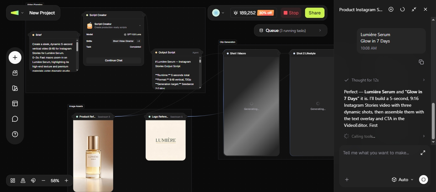Toggle the magnet snap icon
The image size is (436, 192).
click(33, 181)
